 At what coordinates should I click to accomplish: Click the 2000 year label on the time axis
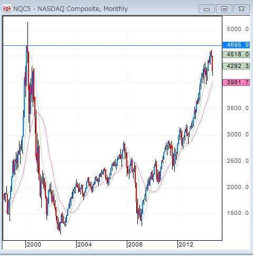tap(34, 244)
